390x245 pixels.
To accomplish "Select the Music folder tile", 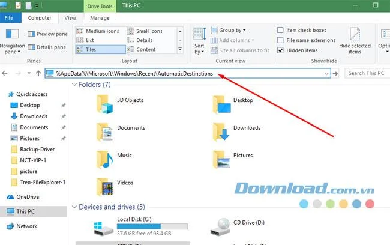I will 114,160.
